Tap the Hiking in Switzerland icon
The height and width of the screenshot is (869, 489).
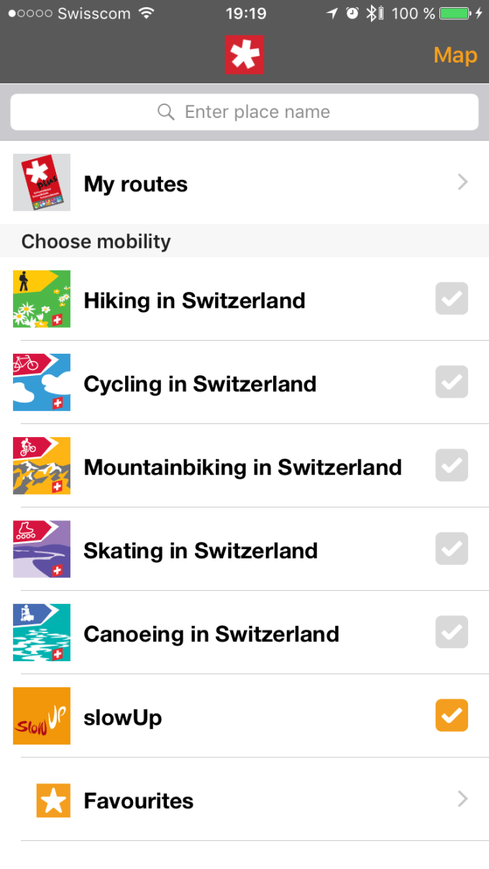pos(42,299)
